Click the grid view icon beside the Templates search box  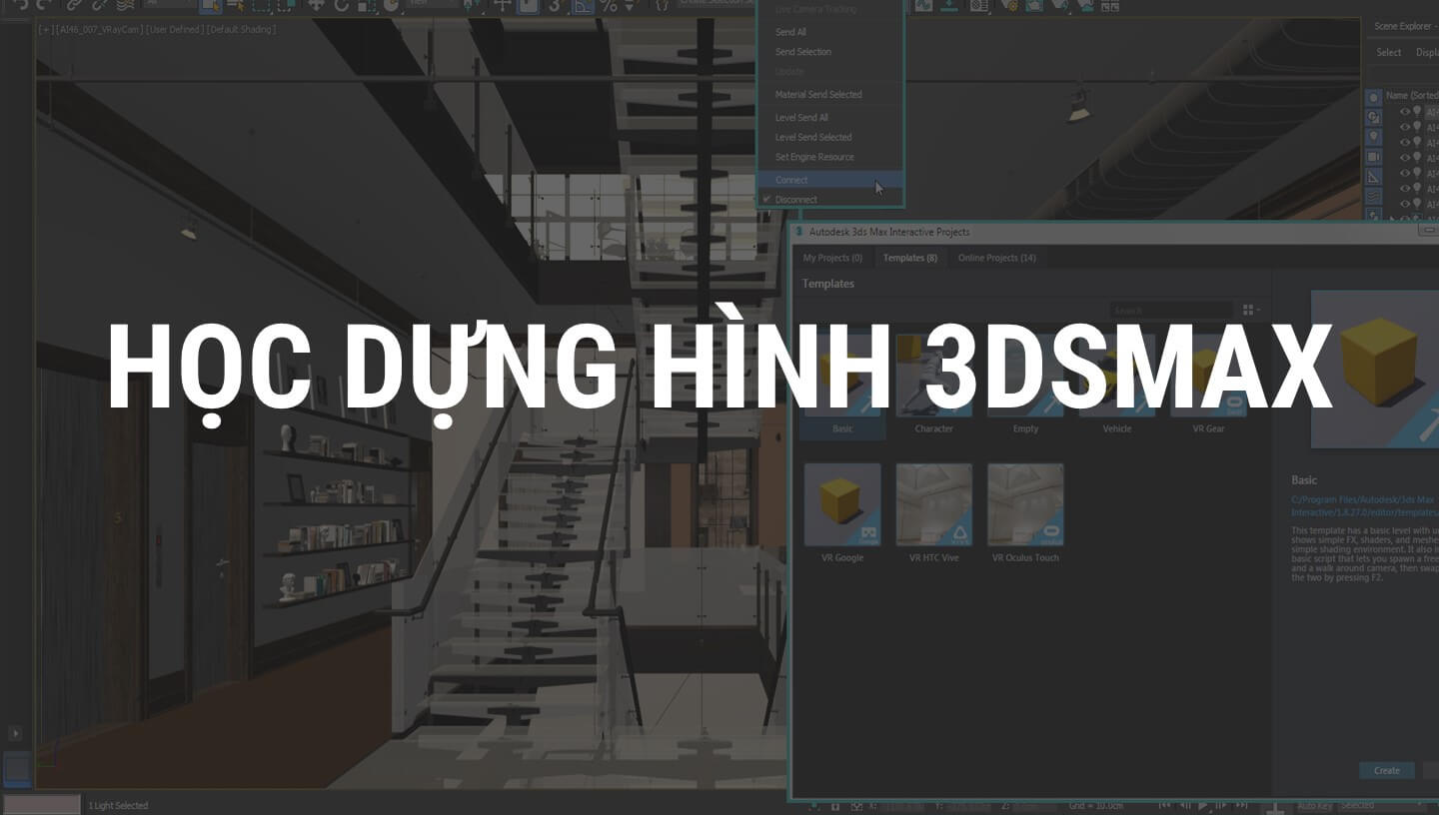[1247, 310]
